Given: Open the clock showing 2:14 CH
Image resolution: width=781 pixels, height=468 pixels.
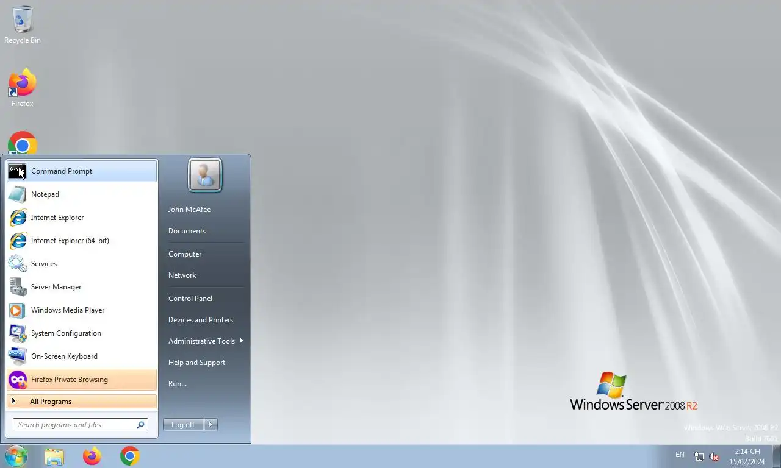Looking at the screenshot, I should tap(747, 456).
